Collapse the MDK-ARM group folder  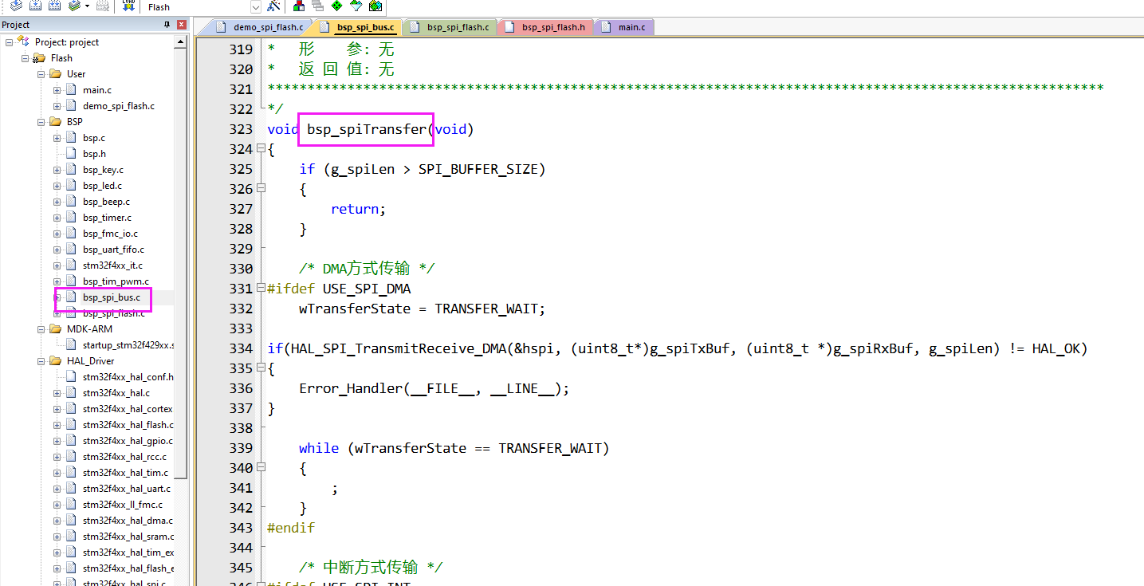click(x=41, y=328)
